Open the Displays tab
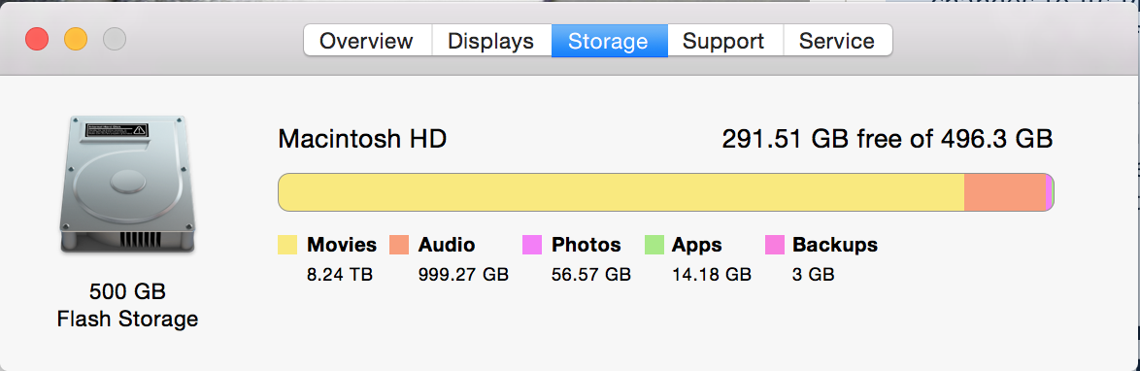The height and width of the screenshot is (371, 1140). pos(490,40)
